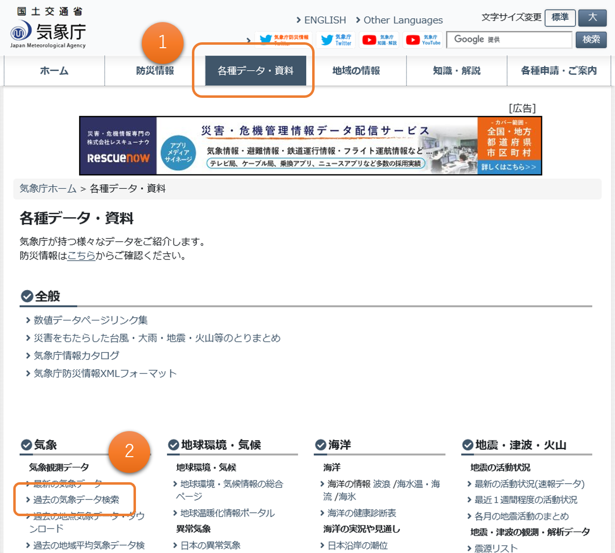The image size is (615, 553).
Task: Open the 気象庁 知識・解説 YouTube icon
Action: (x=379, y=40)
